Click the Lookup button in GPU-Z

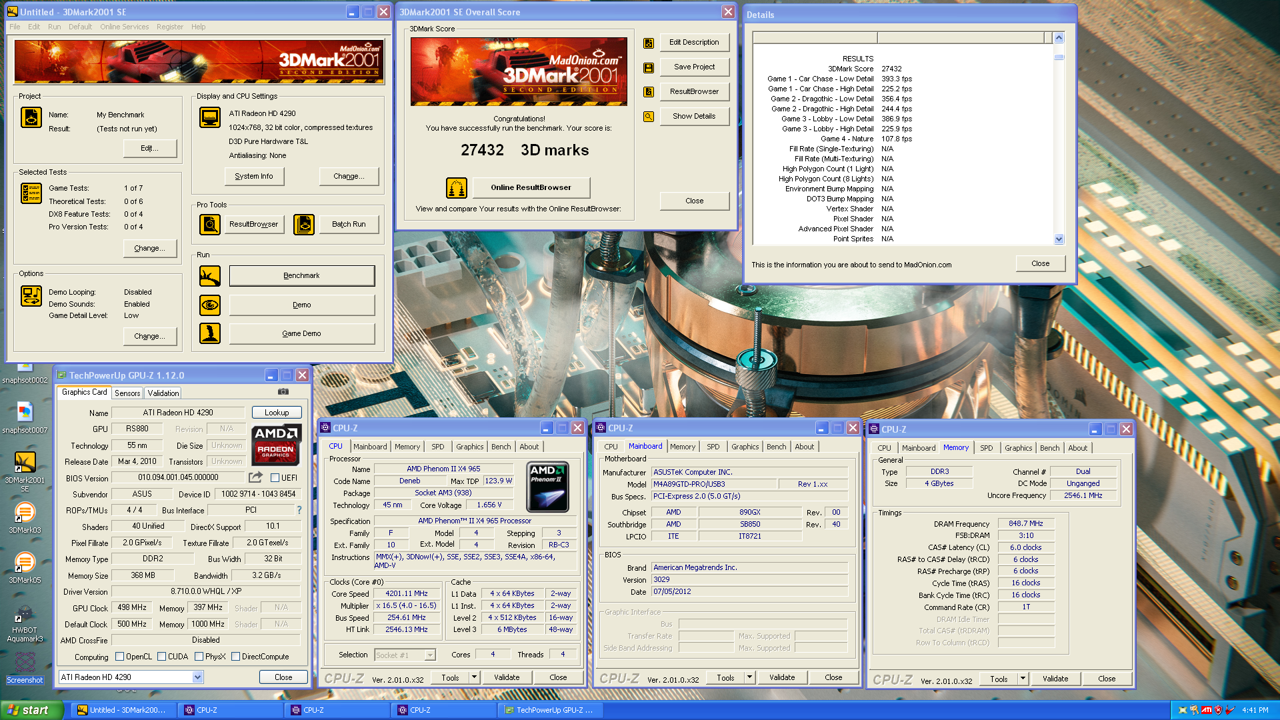coord(277,413)
